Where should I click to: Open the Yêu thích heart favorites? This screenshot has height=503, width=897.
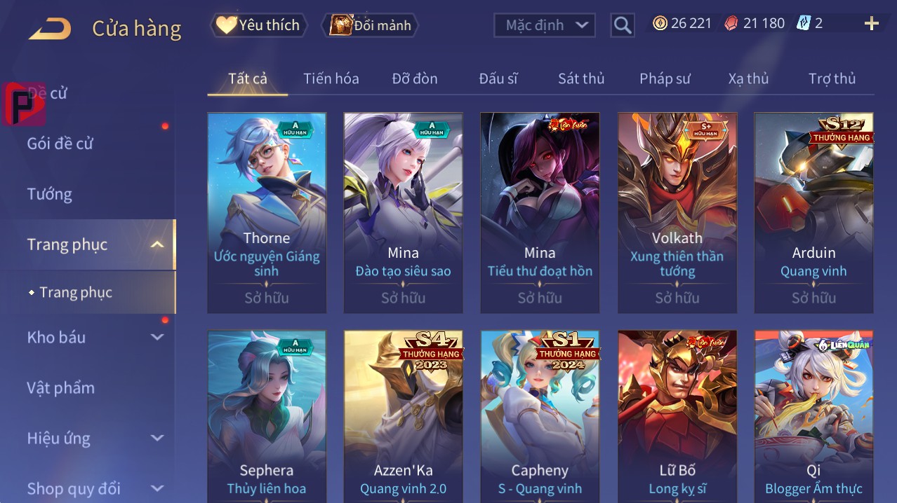pos(259,25)
